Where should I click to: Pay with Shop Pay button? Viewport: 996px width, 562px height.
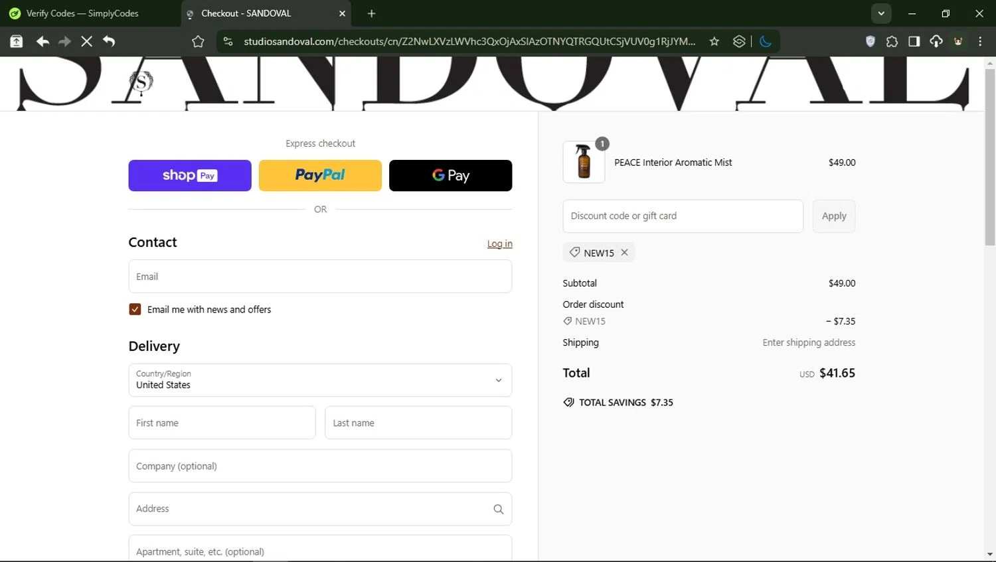(190, 175)
